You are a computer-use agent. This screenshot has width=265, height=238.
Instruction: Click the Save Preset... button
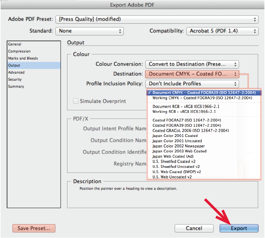coord(34,228)
